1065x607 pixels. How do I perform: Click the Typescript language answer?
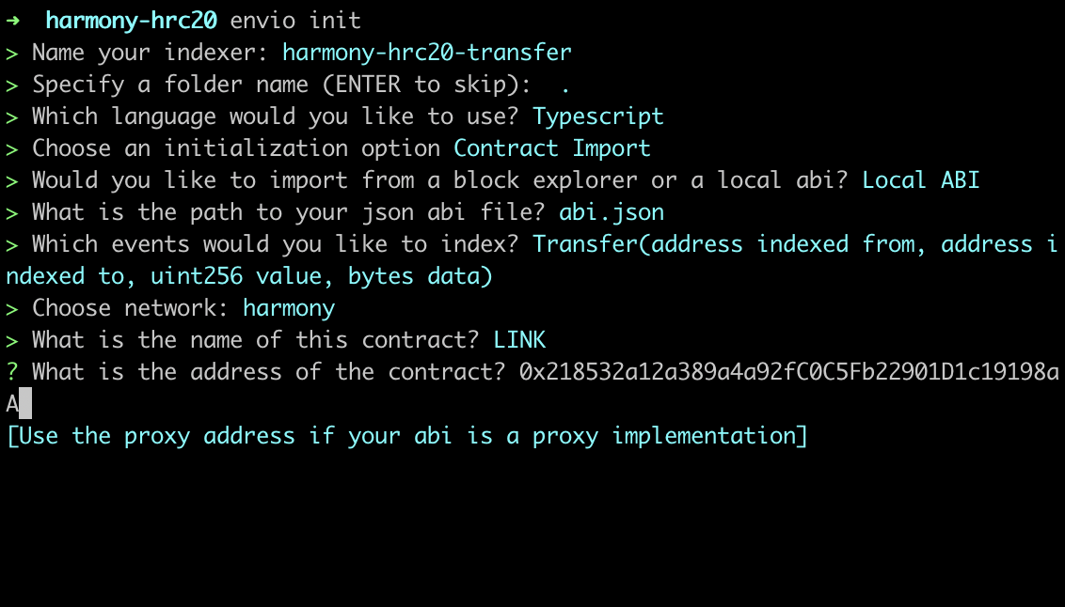tap(597, 117)
